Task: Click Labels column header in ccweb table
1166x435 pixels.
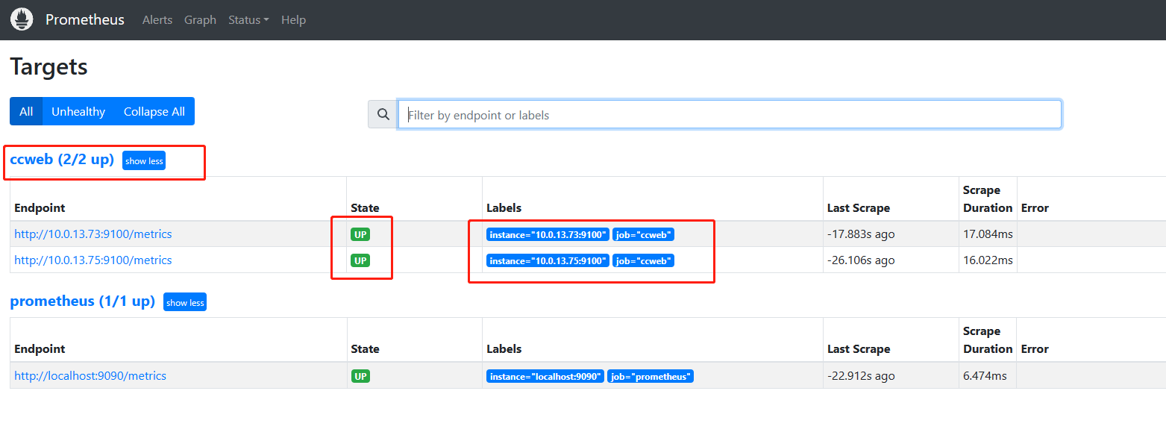Action: coord(504,207)
